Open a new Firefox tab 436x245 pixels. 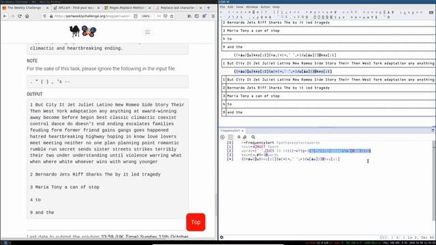pyautogui.click(x=208, y=7)
